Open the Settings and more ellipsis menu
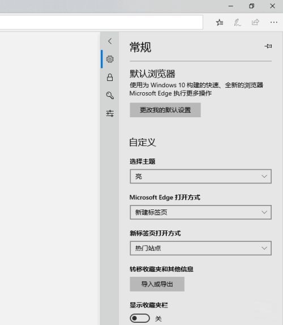The image size is (283, 325). pos(274,22)
